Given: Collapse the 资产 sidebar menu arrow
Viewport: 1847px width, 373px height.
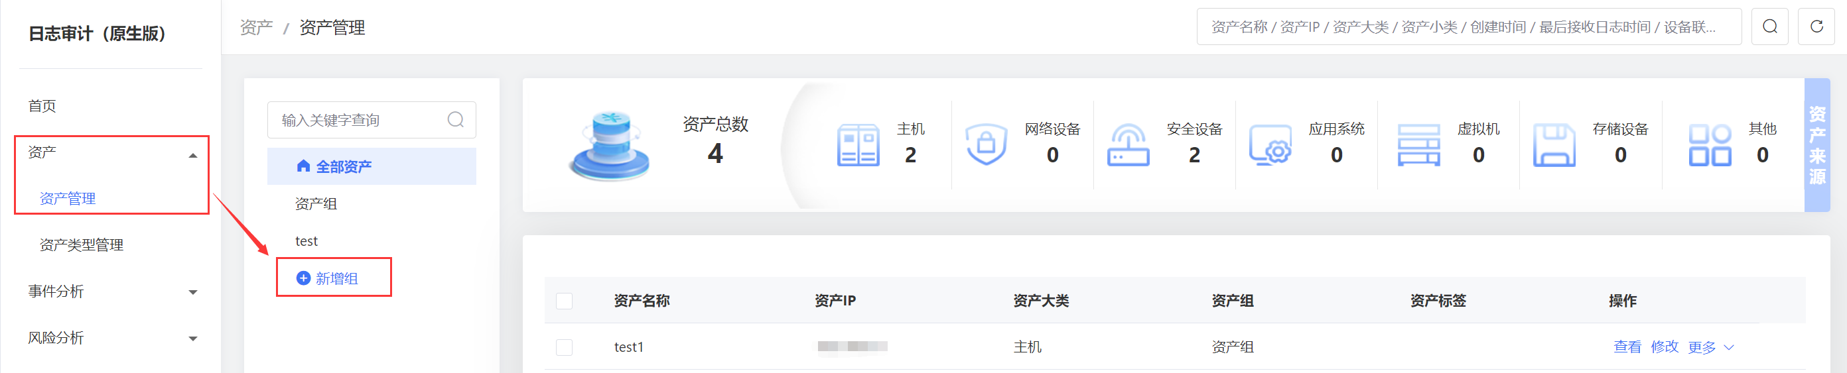Looking at the screenshot, I should pos(193,155).
